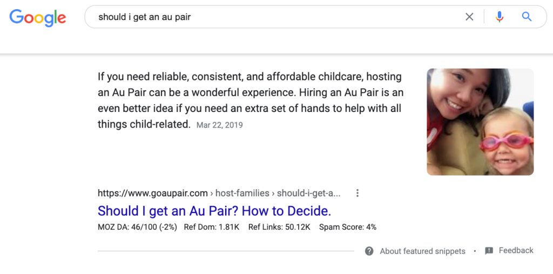Image resolution: width=553 pixels, height=274 pixels.
Task: Click the featured snippet paragraph text
Action: (x=251, y=93)
